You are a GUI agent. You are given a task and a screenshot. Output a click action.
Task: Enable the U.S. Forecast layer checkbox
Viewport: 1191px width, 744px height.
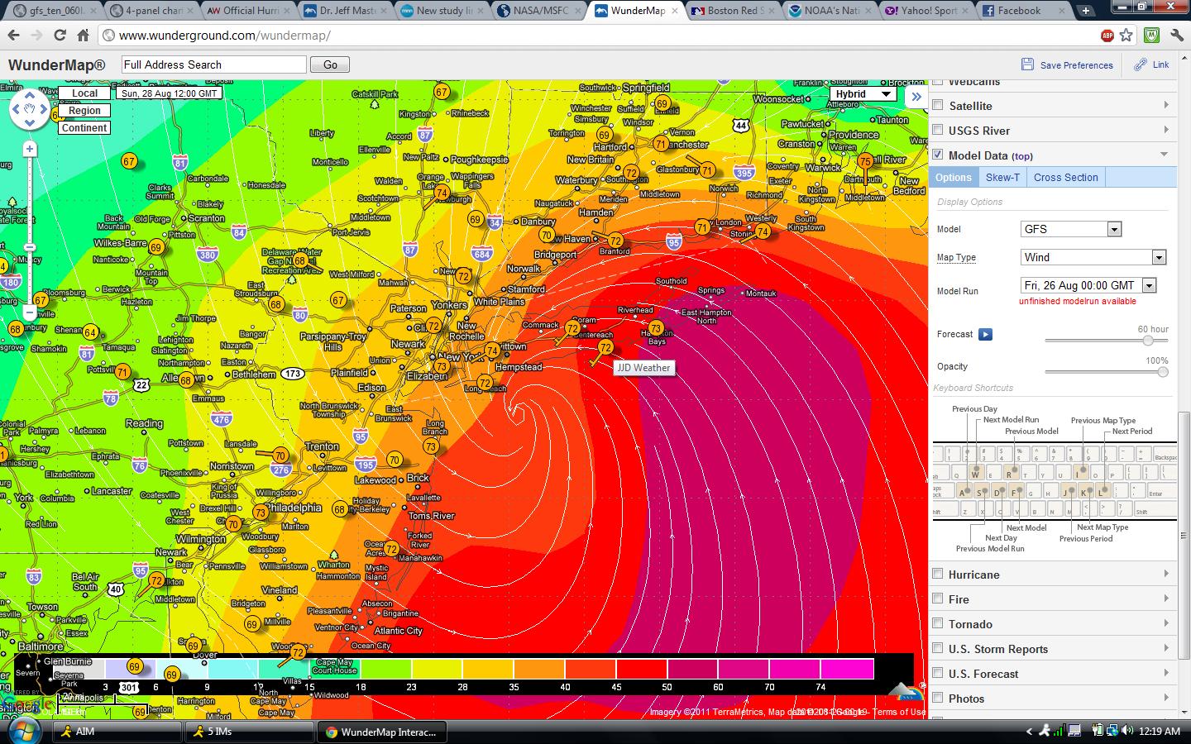pos(938,673)
